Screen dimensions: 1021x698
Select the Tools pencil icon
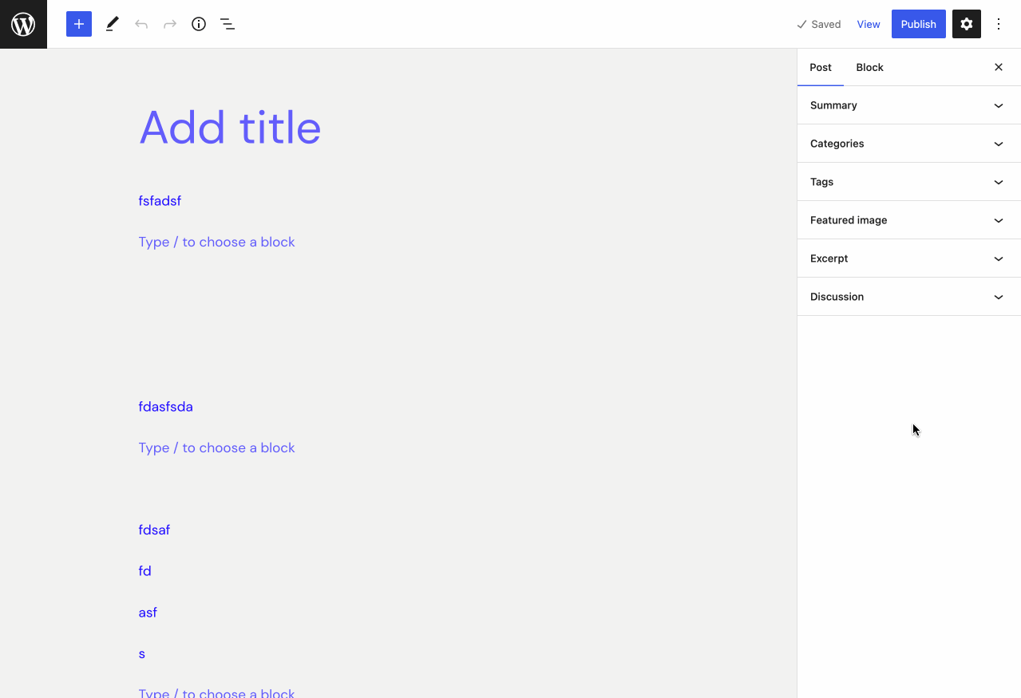point(112,24)
